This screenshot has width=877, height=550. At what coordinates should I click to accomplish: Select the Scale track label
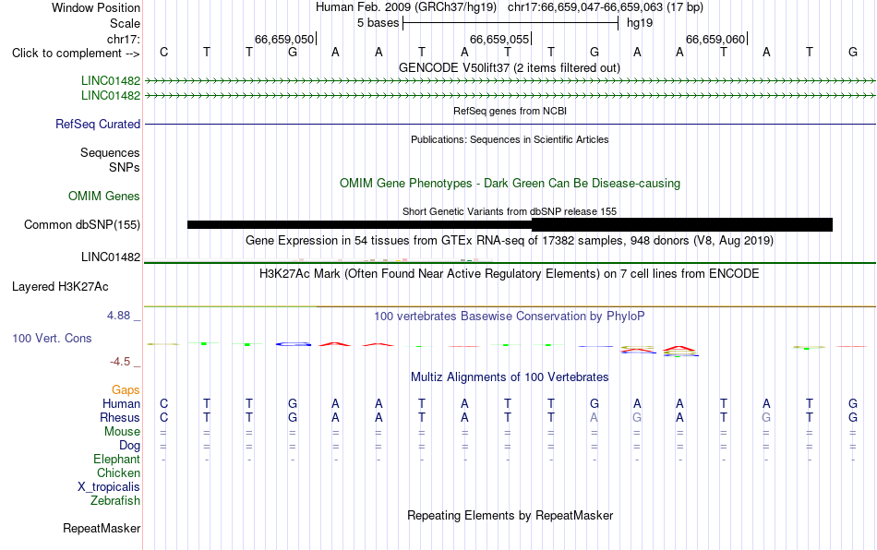coord(125,23)
